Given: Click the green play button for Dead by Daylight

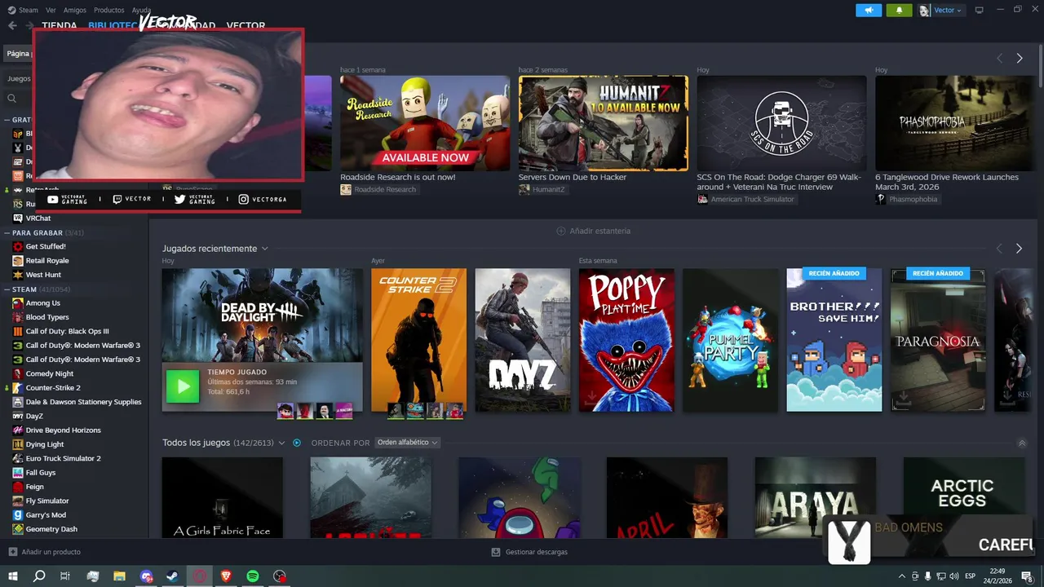Looking at the screenshot, I should 183,386.
